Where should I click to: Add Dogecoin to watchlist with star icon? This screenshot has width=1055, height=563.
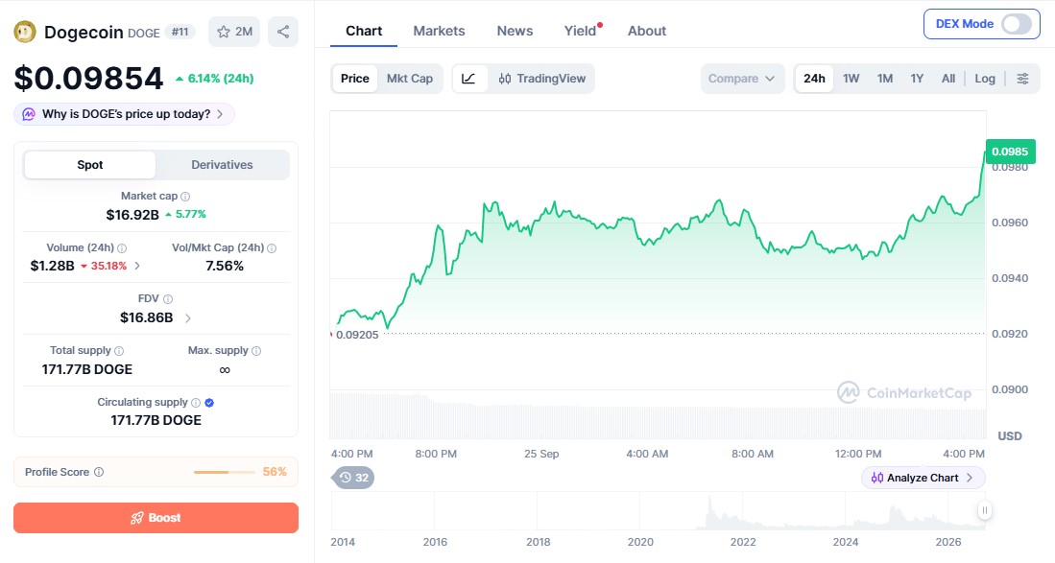coord(234,32)
